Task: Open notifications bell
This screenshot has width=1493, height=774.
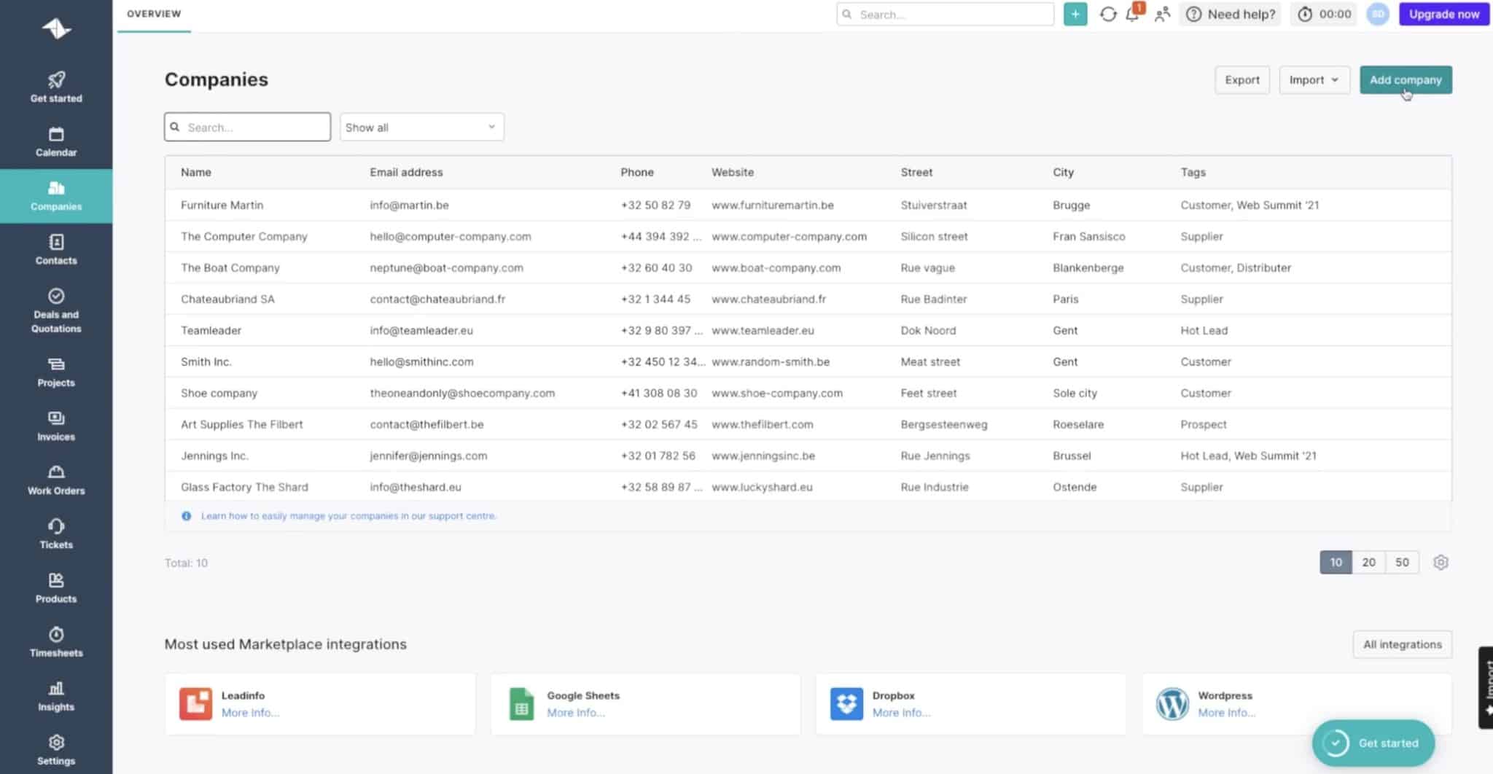Action: [1134, 13]
